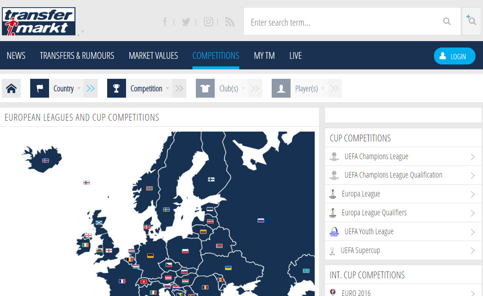
Task: Click the Denmark flag on the map
Action: pyautogui.click(x=147, y=227)
